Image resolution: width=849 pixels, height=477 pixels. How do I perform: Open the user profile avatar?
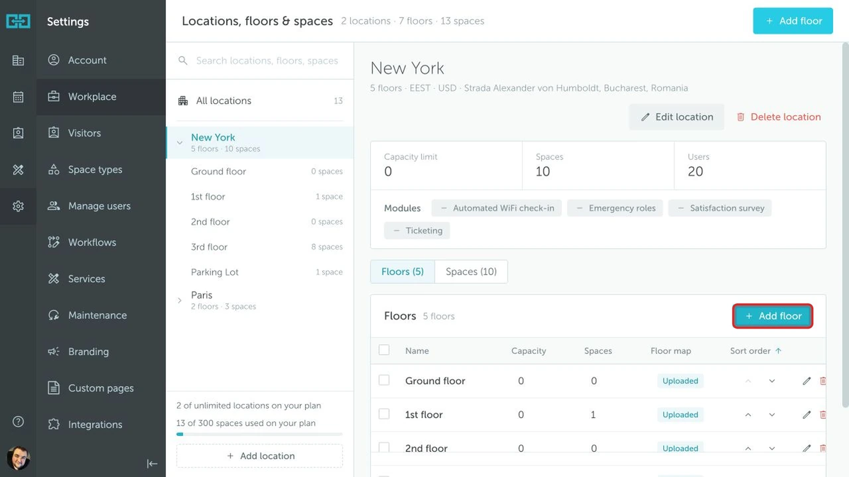[x=18, y=458]
